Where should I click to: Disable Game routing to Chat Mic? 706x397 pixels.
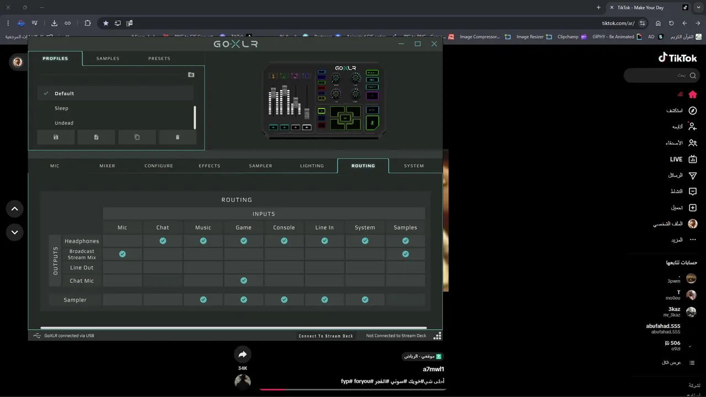(x=244, y=281)
